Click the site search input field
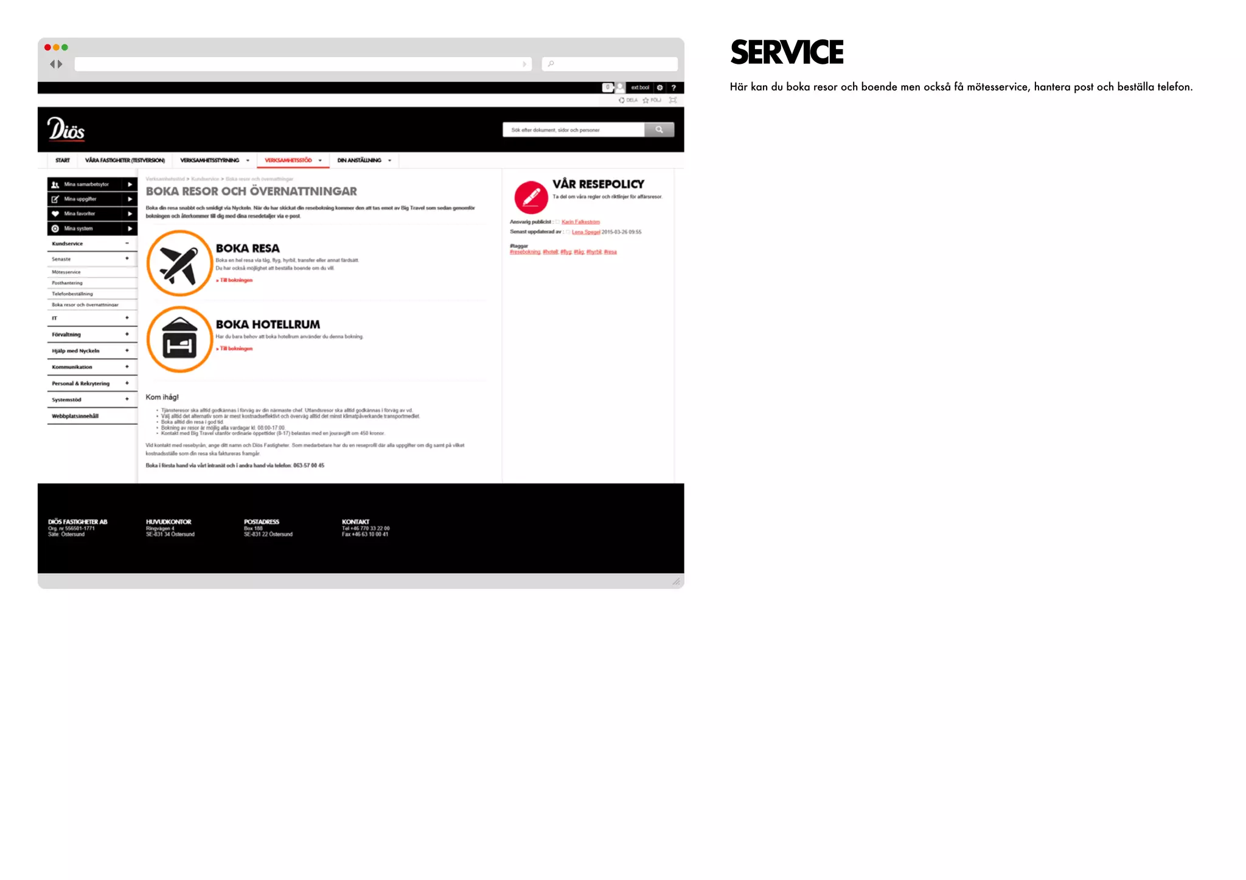 coord(573,129)
